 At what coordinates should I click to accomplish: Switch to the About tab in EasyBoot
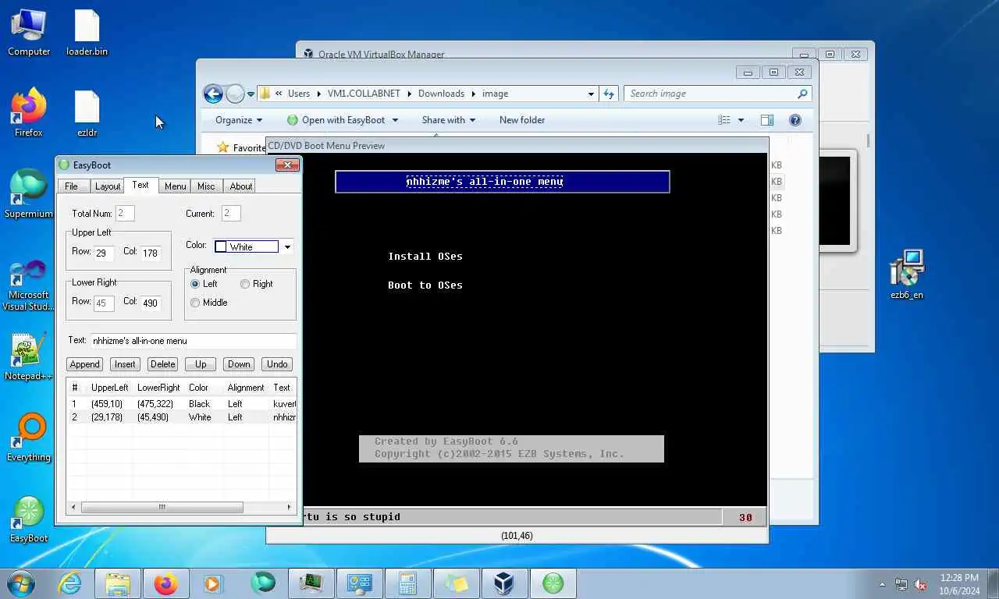(x=240, y=186)
